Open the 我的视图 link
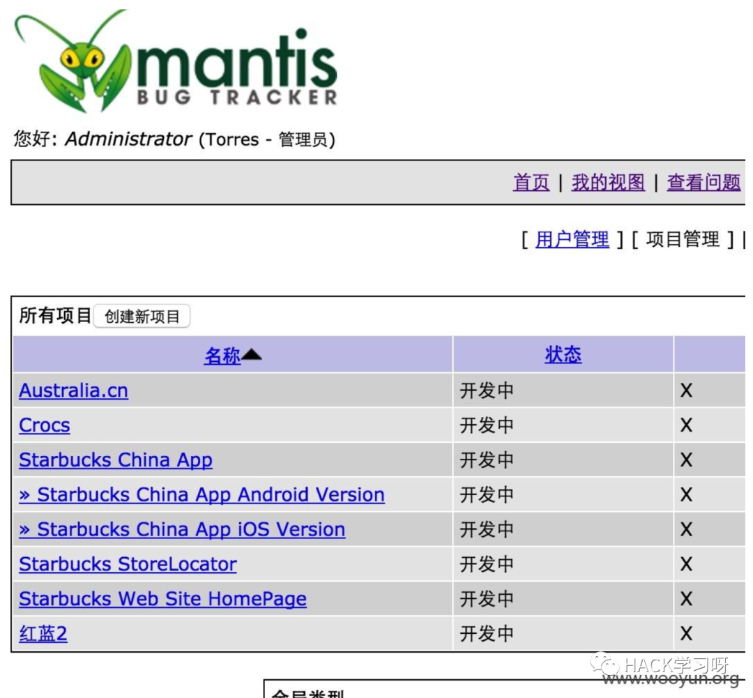 (609, 183)
